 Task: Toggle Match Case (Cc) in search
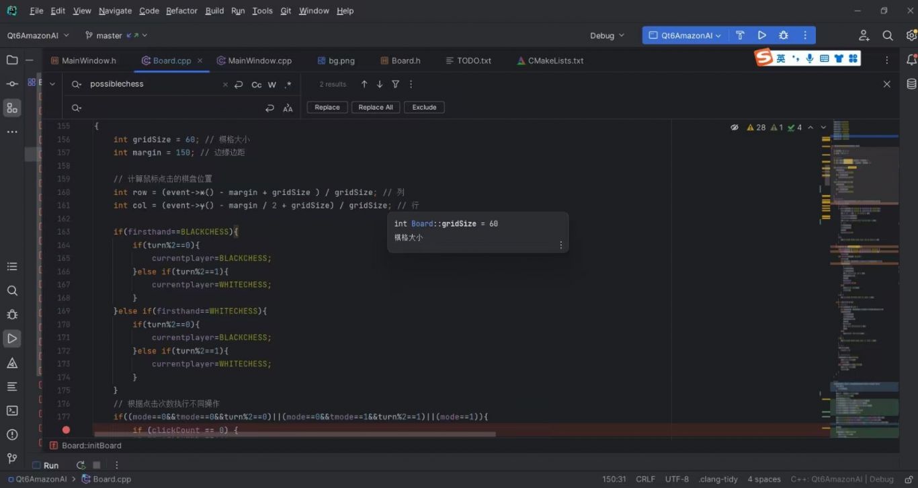256,85
